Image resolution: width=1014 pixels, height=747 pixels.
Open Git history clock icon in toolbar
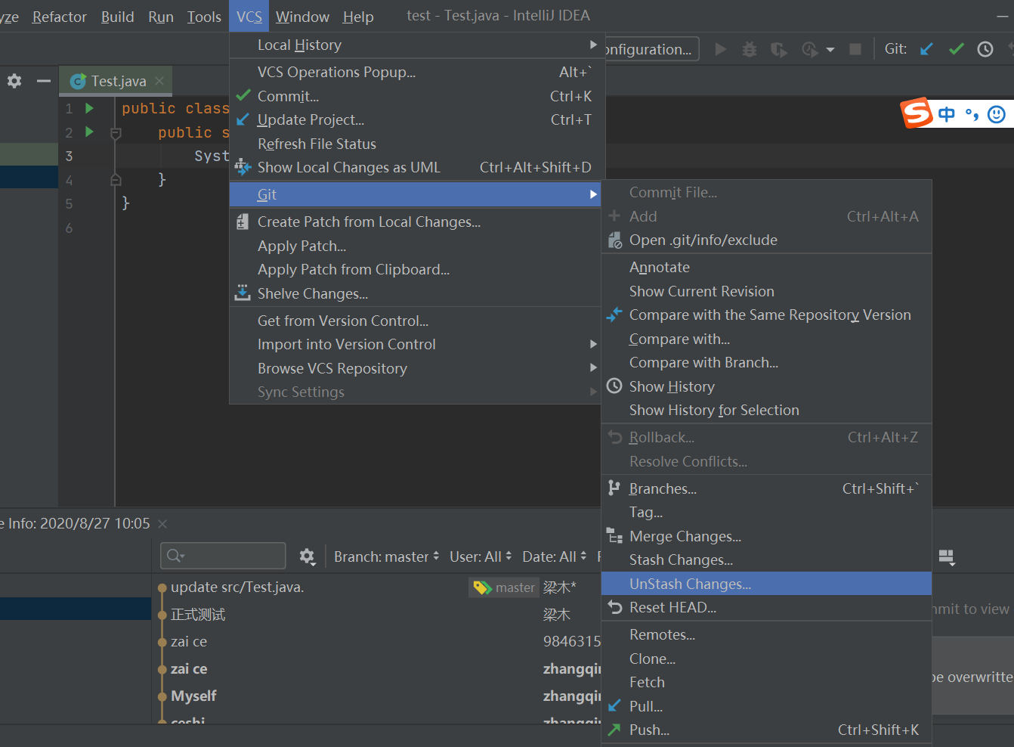point(985,49)
